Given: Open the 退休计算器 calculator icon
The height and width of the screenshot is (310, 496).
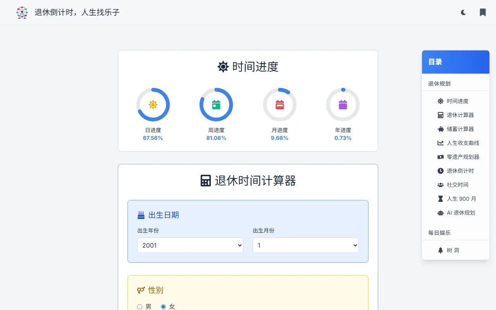Looking at the screenshot, I should pos(440,115).
